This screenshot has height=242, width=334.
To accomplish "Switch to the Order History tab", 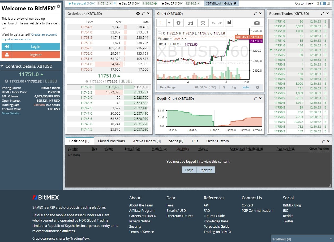I will click(217, 141).
